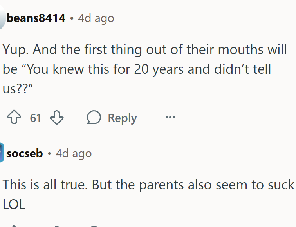Click the "LOL" text in socseb's comment
Image resolution: width=296 pixels, height=227 pixels.
14,204
